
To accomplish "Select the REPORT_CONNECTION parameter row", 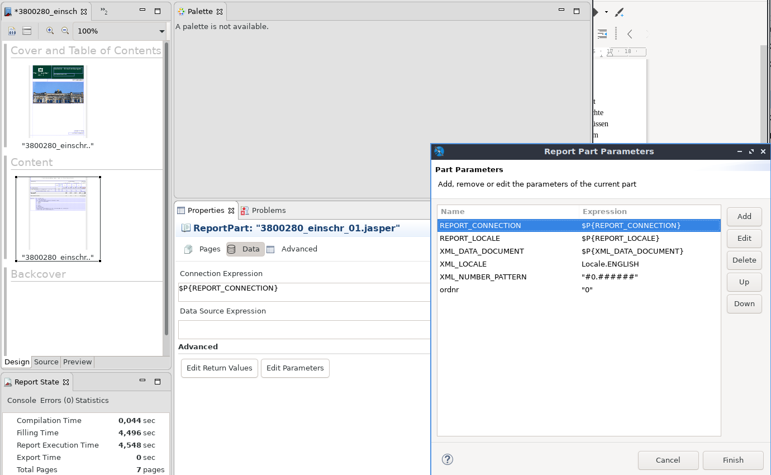I will 579,225.
